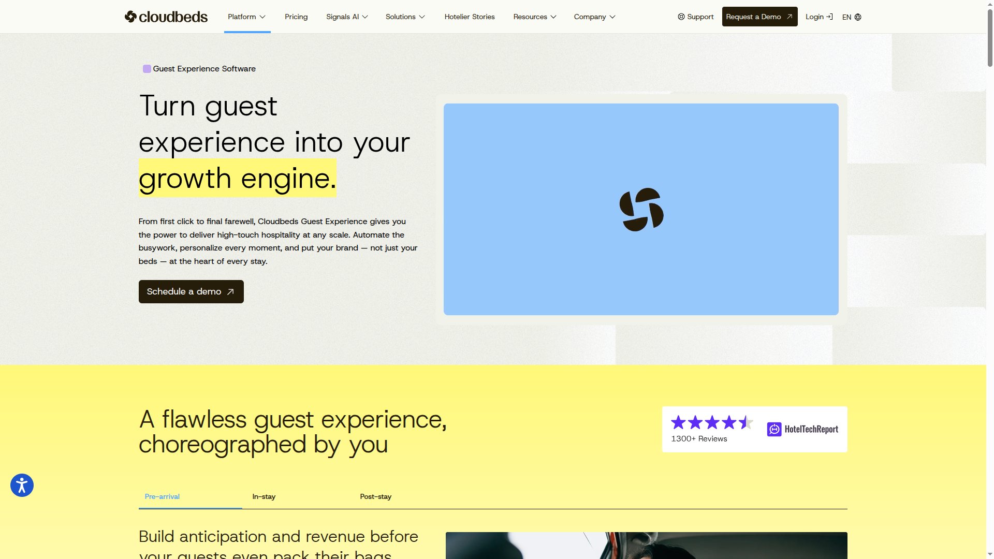
Task: Open the language selector globe icon
Action: tap(858, 17)
